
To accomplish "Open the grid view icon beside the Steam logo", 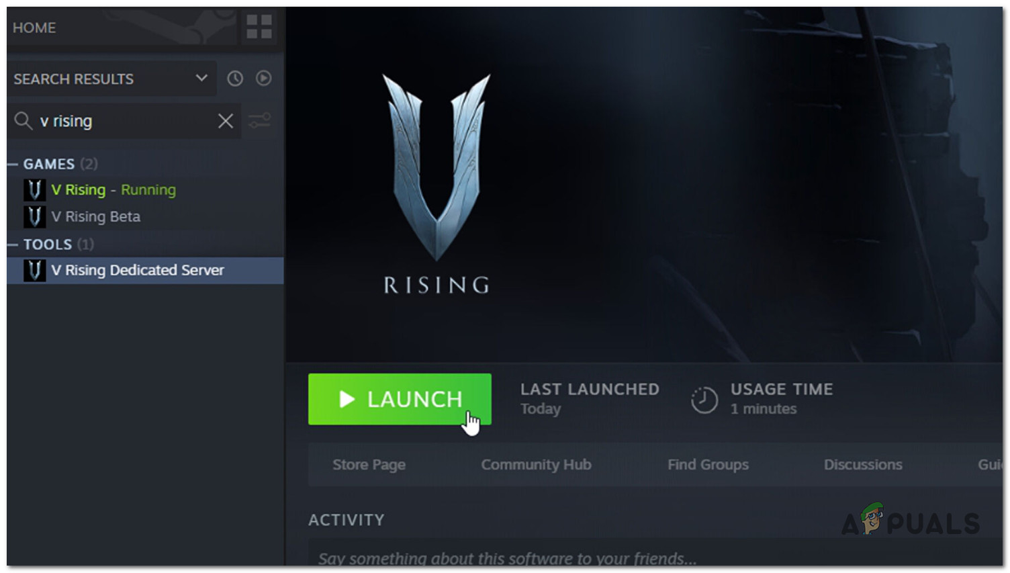I will coord(260,28).
